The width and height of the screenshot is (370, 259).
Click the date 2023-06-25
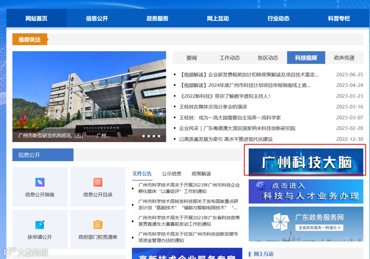[x=349, y=75]
